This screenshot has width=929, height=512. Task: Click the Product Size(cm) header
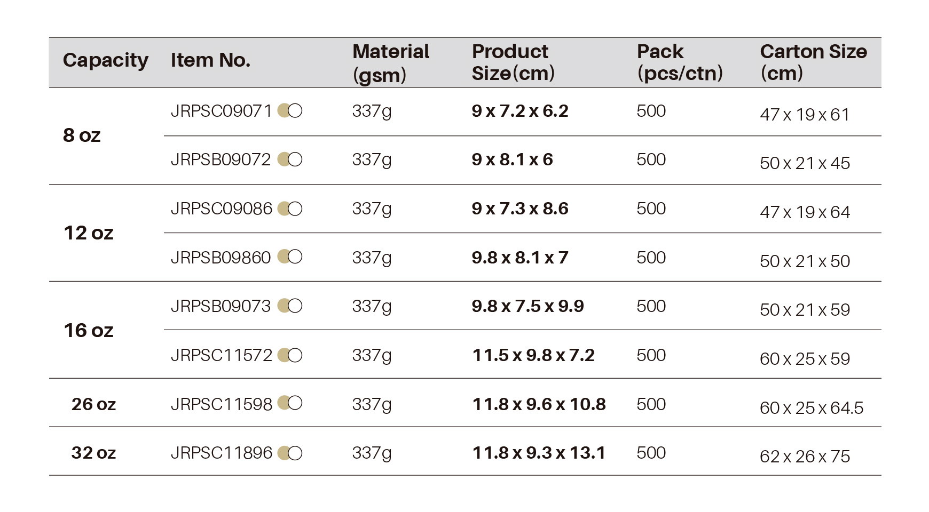513,62
